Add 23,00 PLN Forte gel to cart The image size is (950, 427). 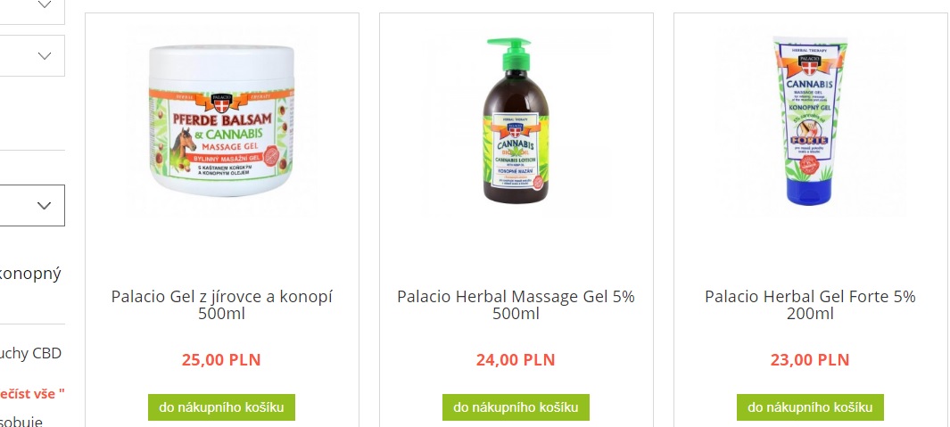click(x=810, y=407)
